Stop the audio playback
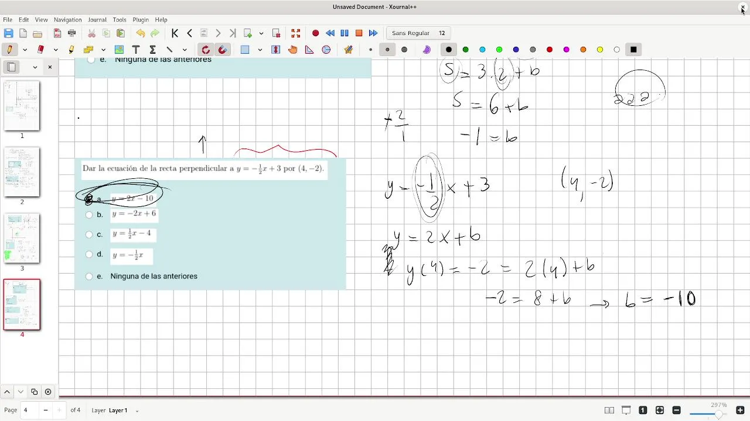Viewport: 750px width, 421px height. (359, 33)
